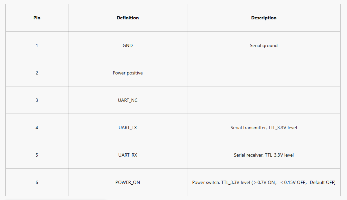Select pin number 3 cell
The height and width of the screenshot is (200, 347).
tap(37, 100)
